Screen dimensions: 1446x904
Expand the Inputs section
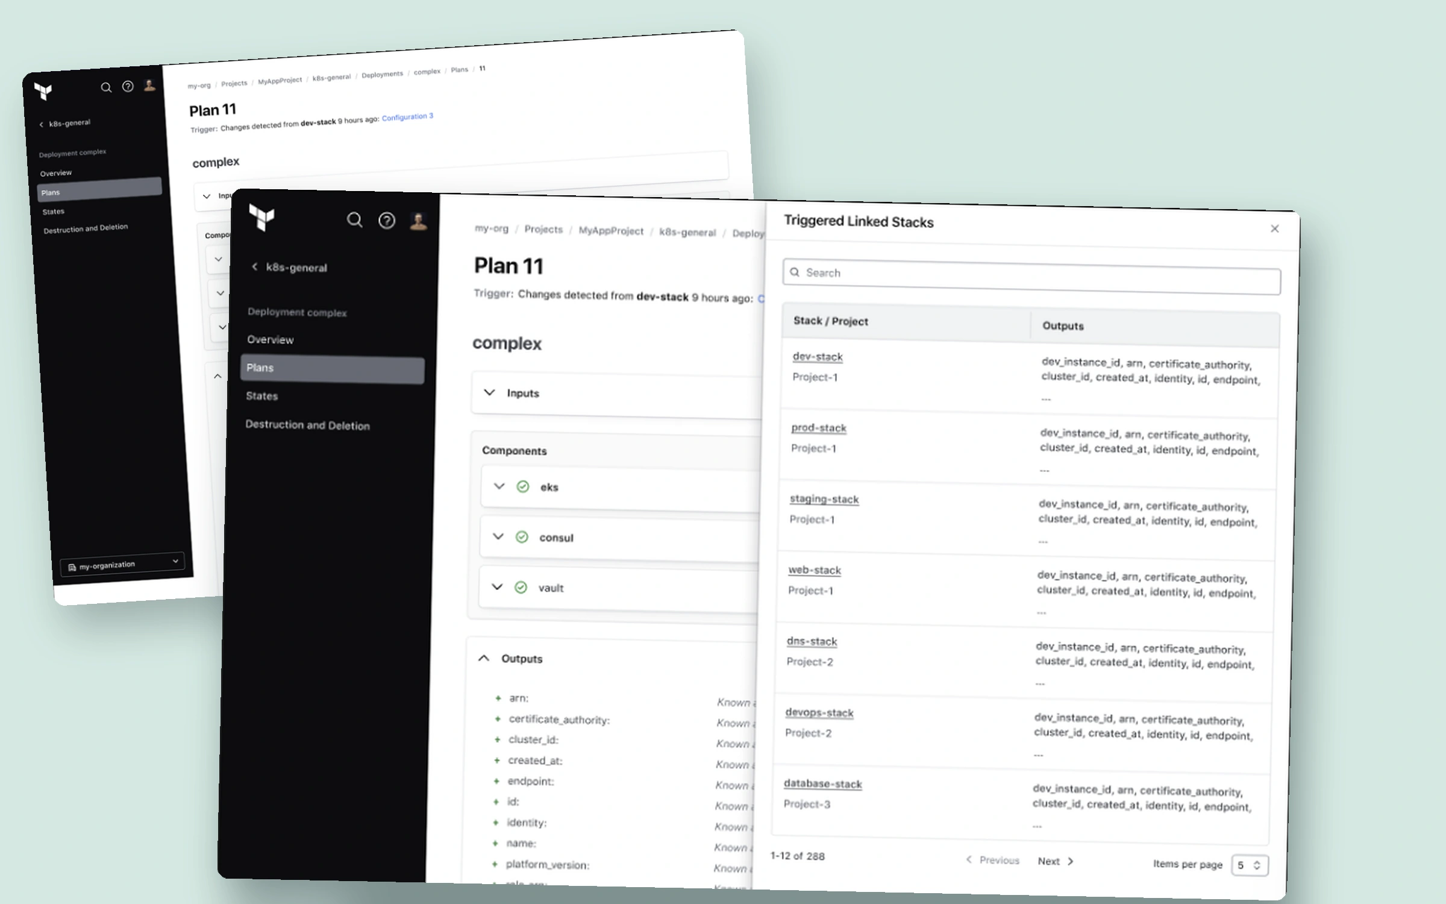pyautogui.click(x=490, y=392)
